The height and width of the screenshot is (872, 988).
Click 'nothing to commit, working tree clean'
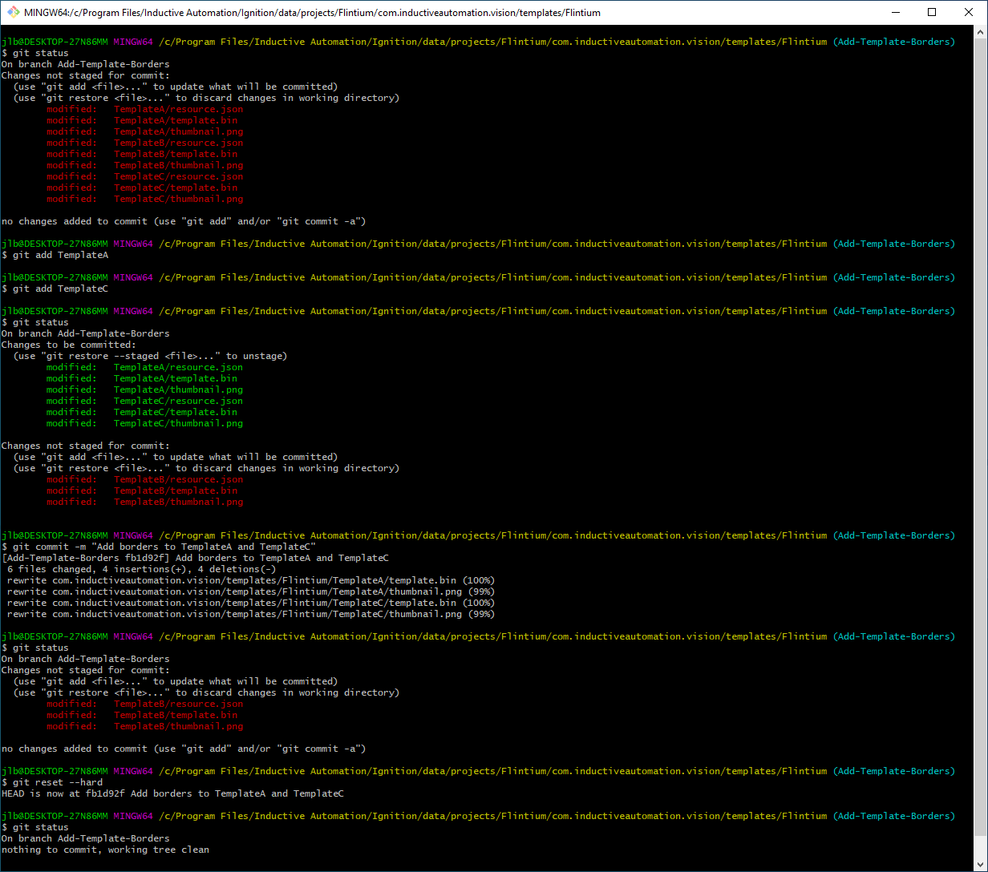105,850
